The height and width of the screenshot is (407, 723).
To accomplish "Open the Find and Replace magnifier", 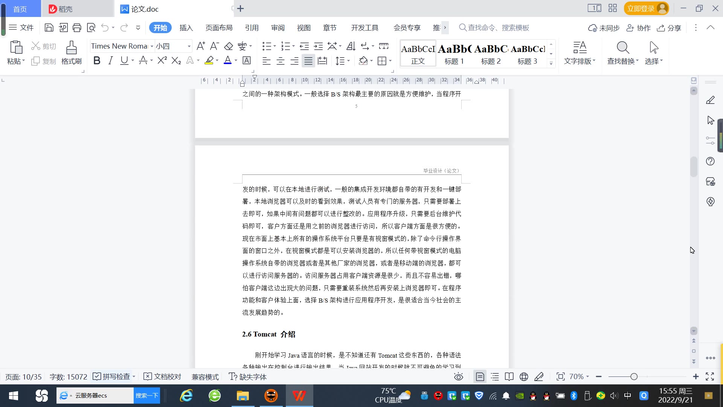I will pos(623,47).
